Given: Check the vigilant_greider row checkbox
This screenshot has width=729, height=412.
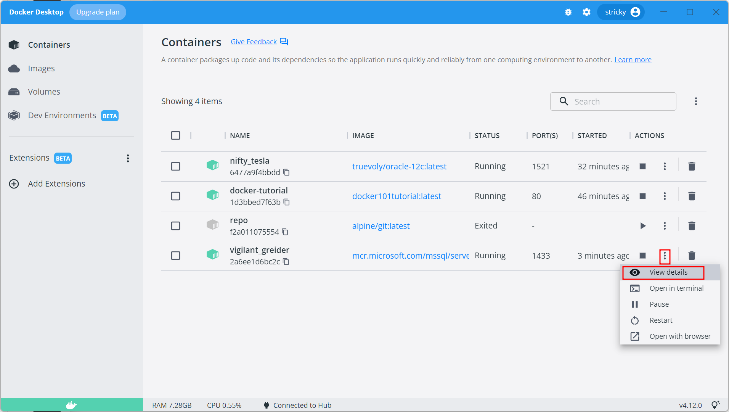Looking at the screenshot, I should tap(176, 256).
